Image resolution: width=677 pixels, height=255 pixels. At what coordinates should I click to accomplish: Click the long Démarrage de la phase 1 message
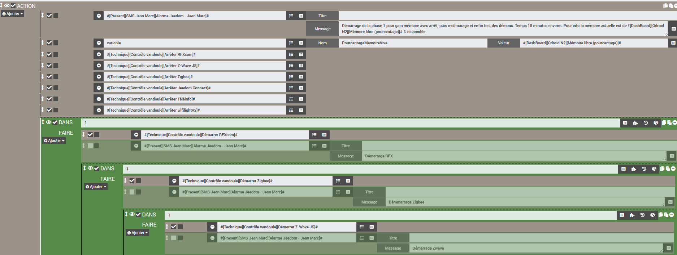click(x=503, y=29)
